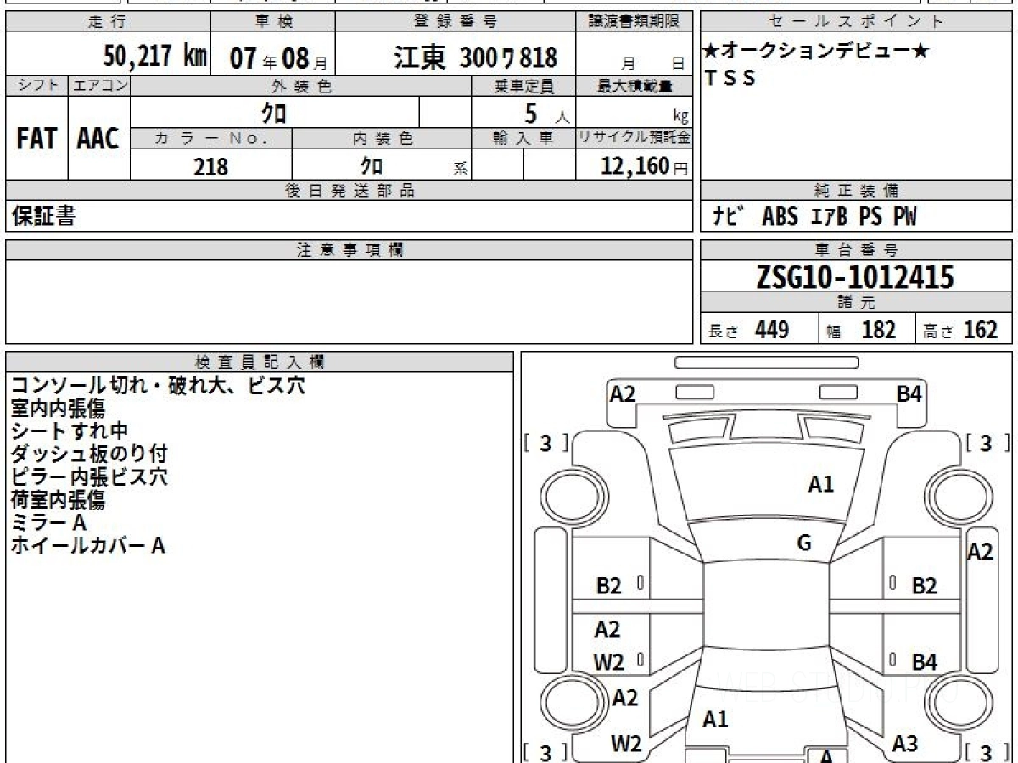The width and height of the screenshot is (1018, 763).
Task: Click the color number 218
Action: coord(211,167)
